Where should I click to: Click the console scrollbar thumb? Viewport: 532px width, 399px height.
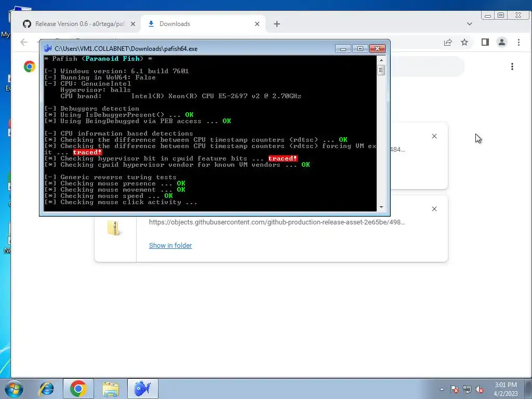[381, 70]
